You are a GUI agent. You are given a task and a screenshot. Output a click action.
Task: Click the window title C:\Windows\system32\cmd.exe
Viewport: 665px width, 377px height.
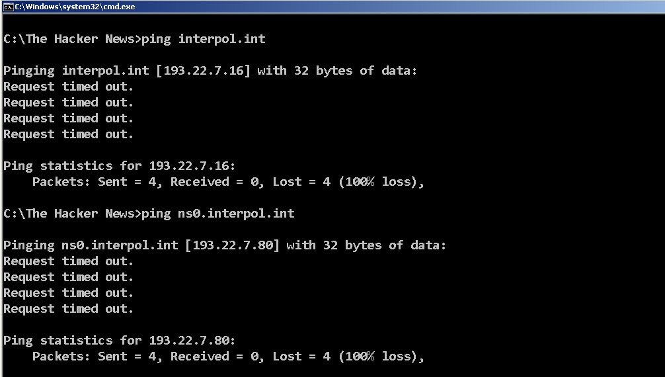75,7
